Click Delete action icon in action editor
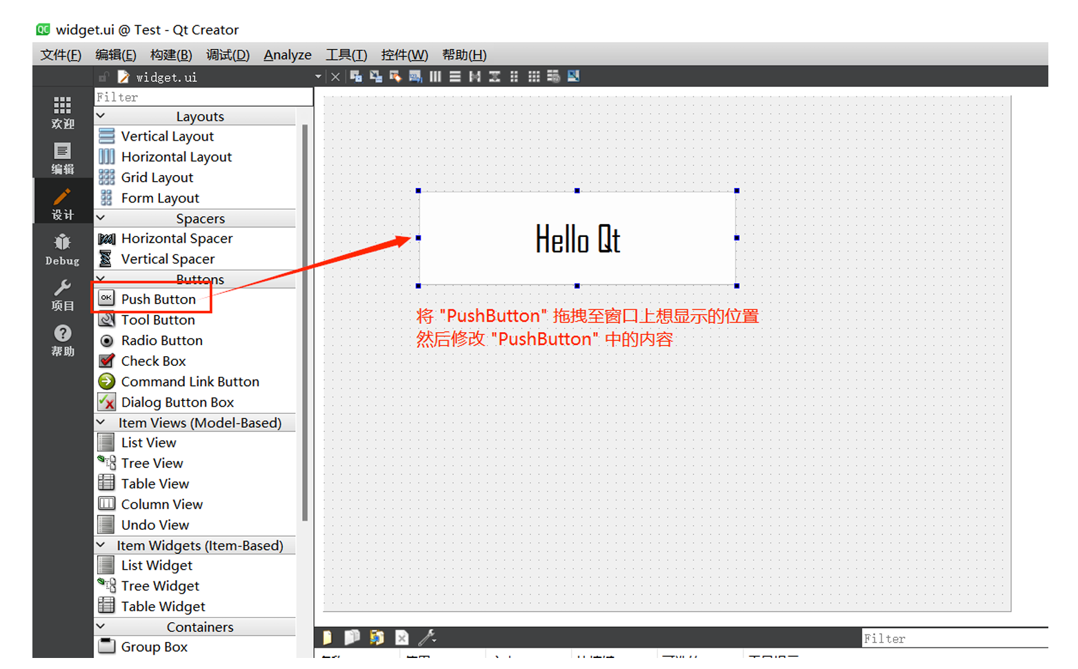 point(402,637)
